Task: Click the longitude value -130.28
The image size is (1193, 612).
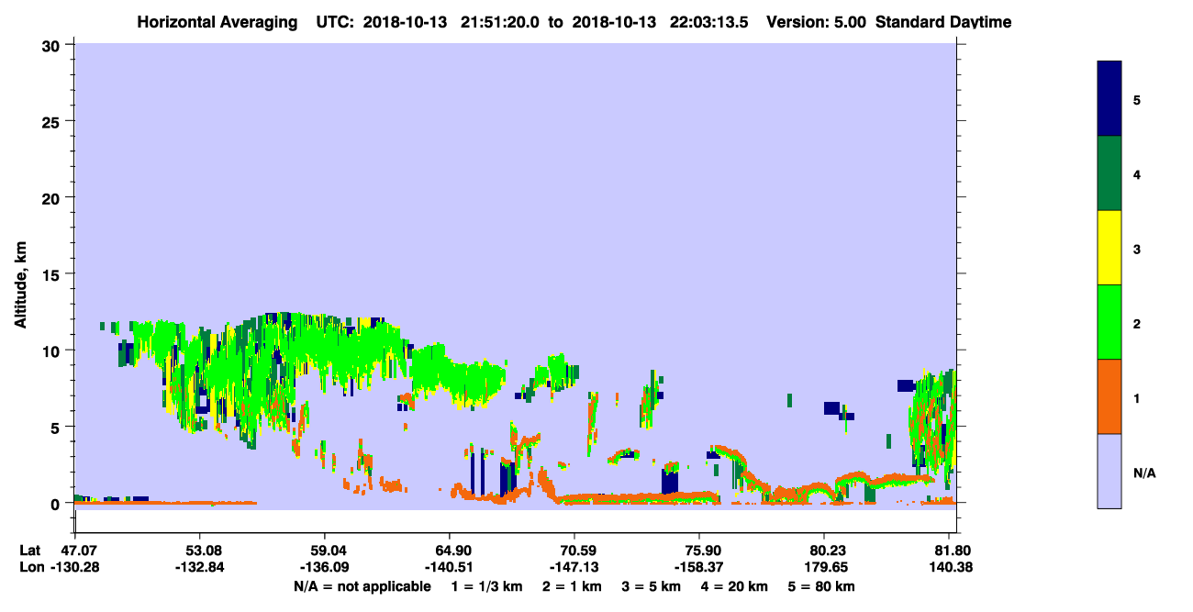Action: click(75, 567)
